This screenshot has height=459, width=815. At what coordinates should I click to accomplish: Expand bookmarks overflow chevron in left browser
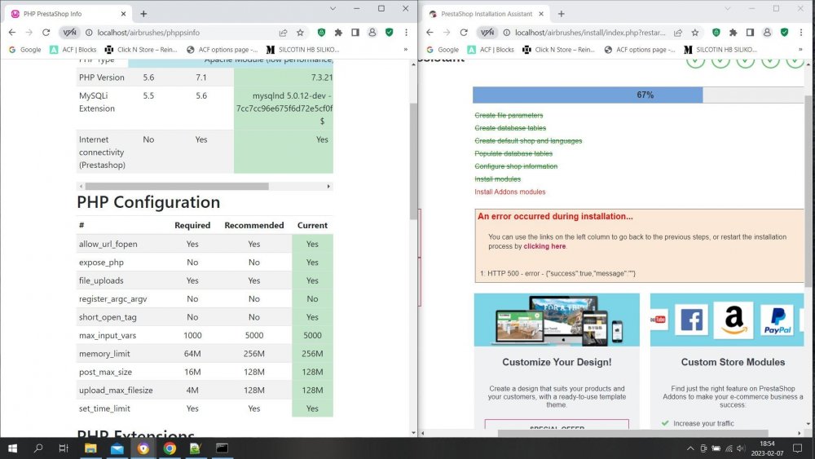click(405, 50)
